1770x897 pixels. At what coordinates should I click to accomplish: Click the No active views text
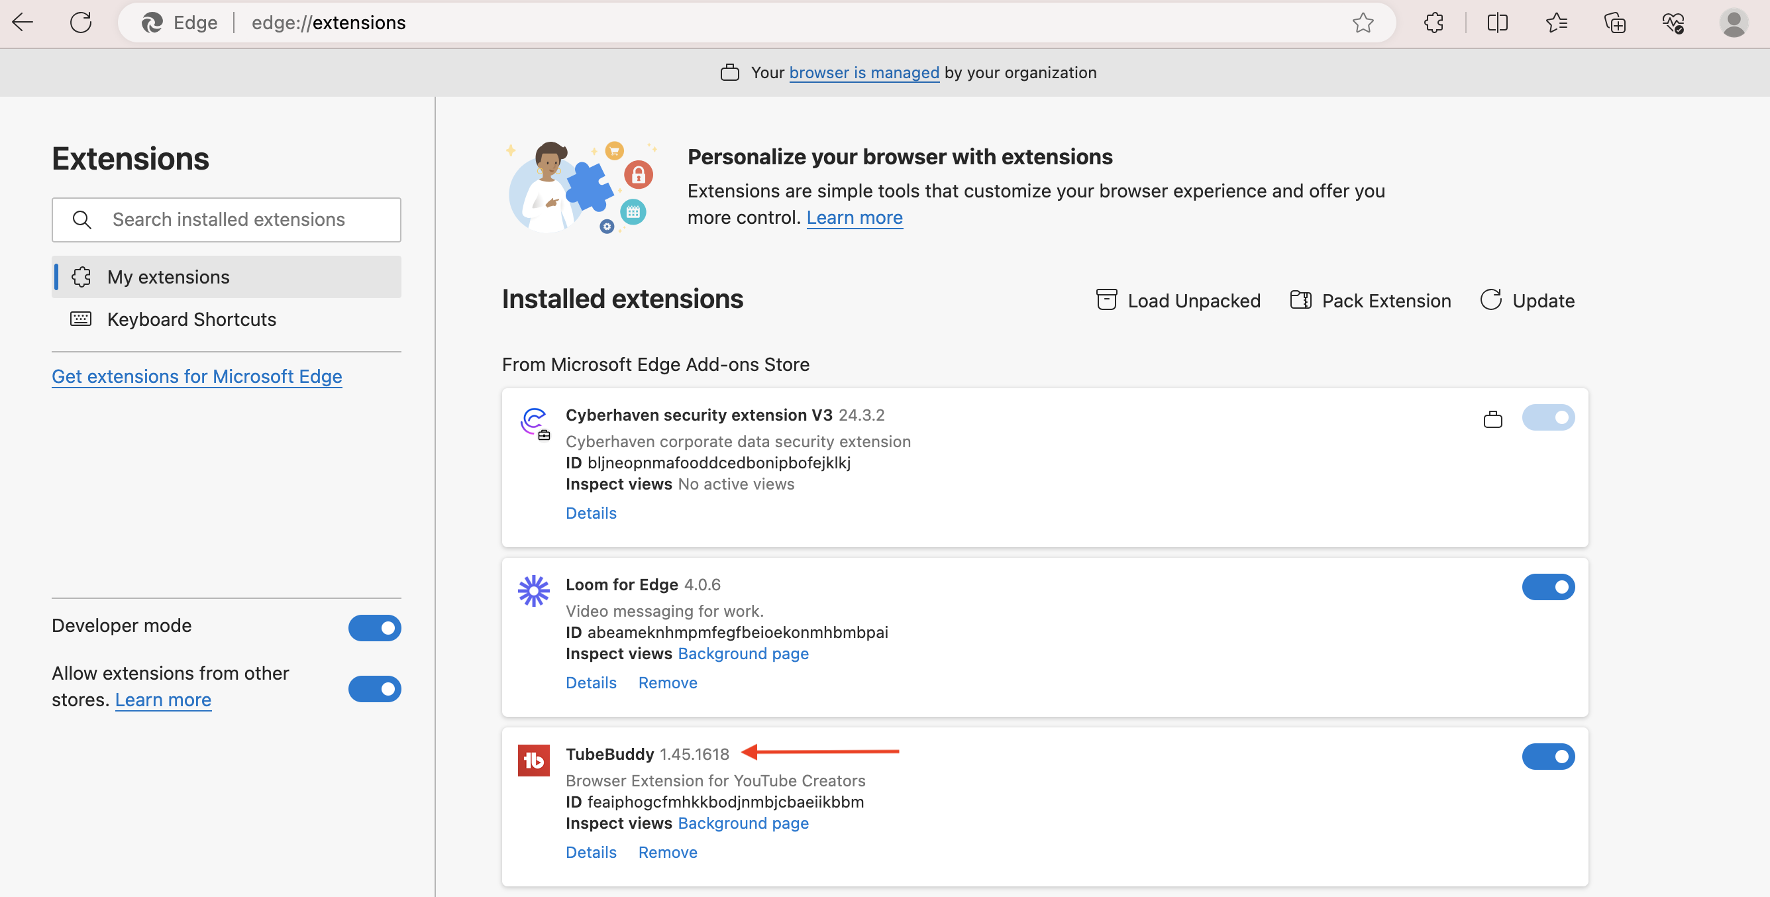736,484
